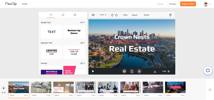The image size is (214, 100).
Task: Click the upload icon under video preview
Action: tap(132, 71)
